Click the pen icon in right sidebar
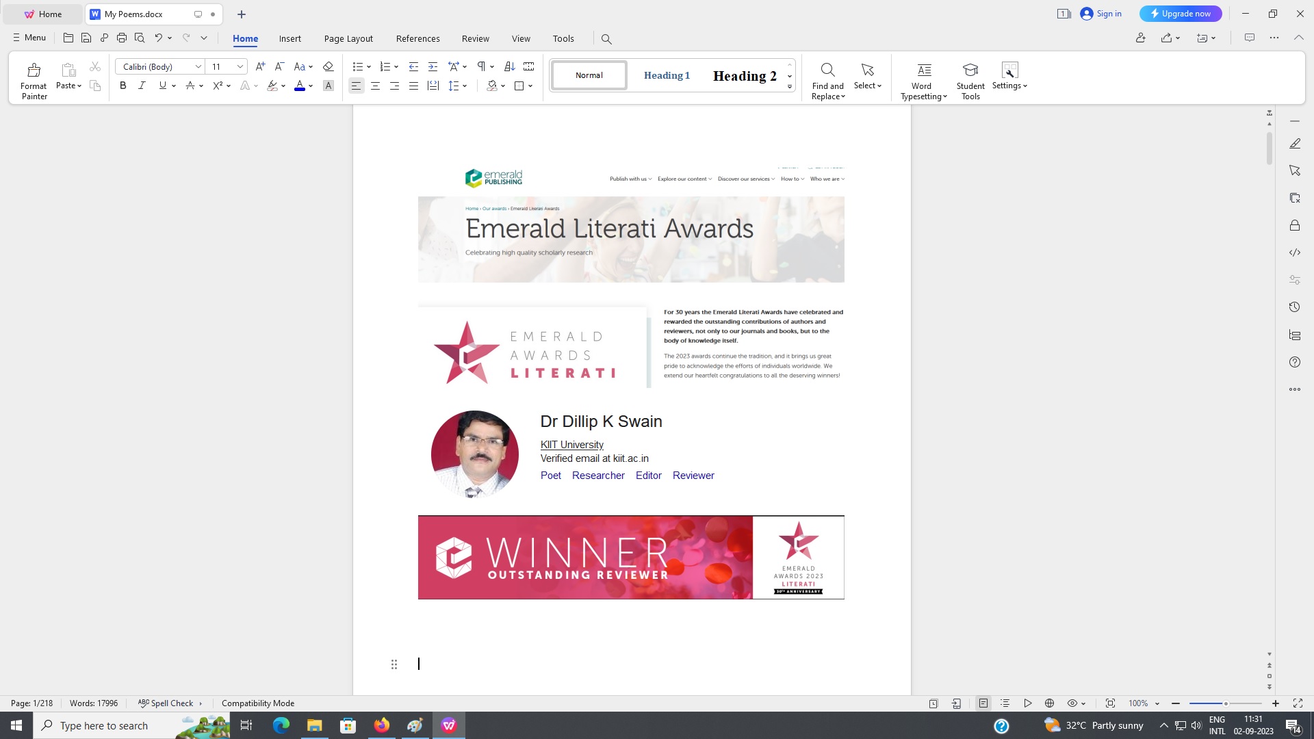Viewport: 1314px width, 739px height. [1295, 144]
